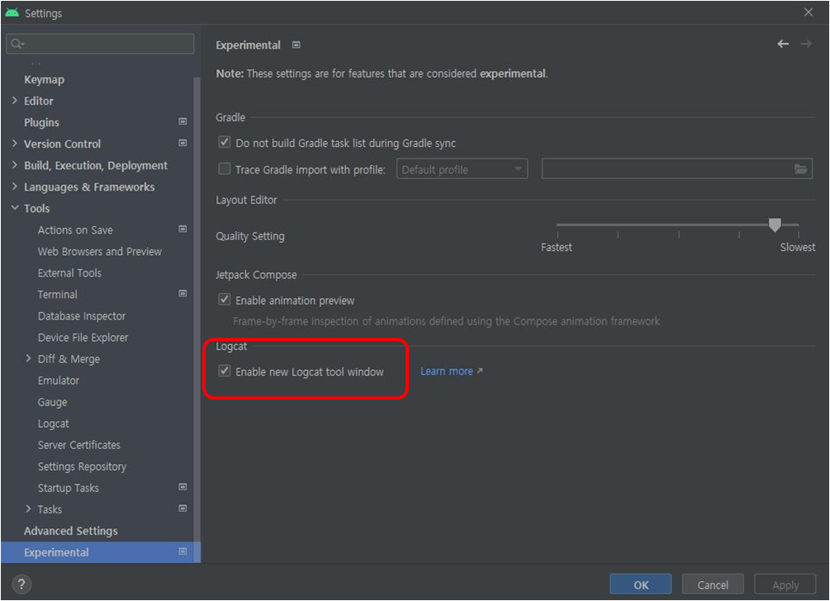This screenshot has width=830, height=601.
Task: Disable the Enable new Logcat tool window checkbox
Action: [224, 371]
